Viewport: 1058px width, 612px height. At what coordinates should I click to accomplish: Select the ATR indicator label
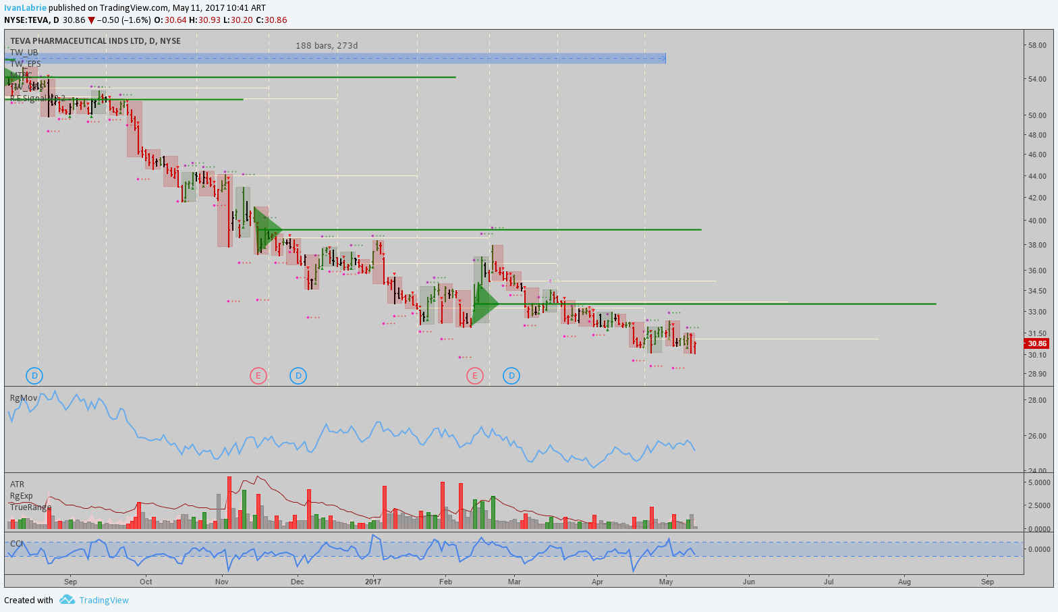17,484
